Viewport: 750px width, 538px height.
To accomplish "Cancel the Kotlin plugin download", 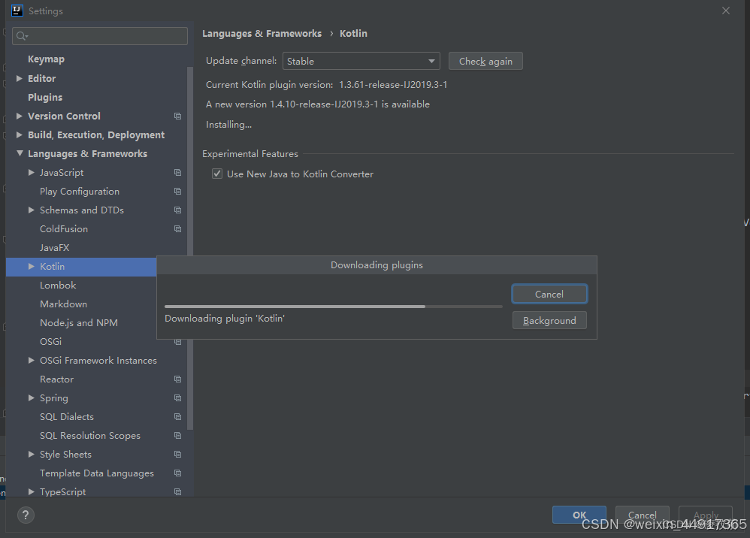I will [549, 294].
